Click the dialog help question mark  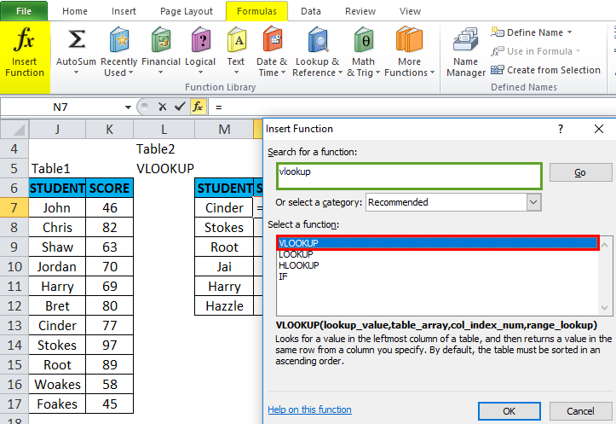(561, 129)
